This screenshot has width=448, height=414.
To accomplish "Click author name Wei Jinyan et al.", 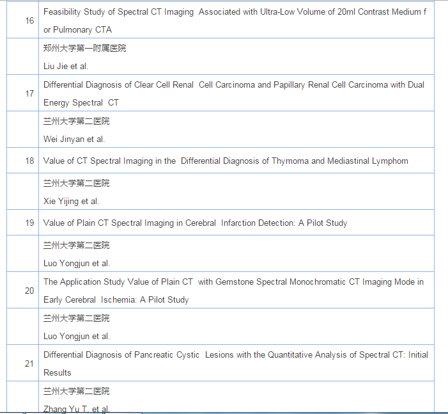I will point(74,139).
